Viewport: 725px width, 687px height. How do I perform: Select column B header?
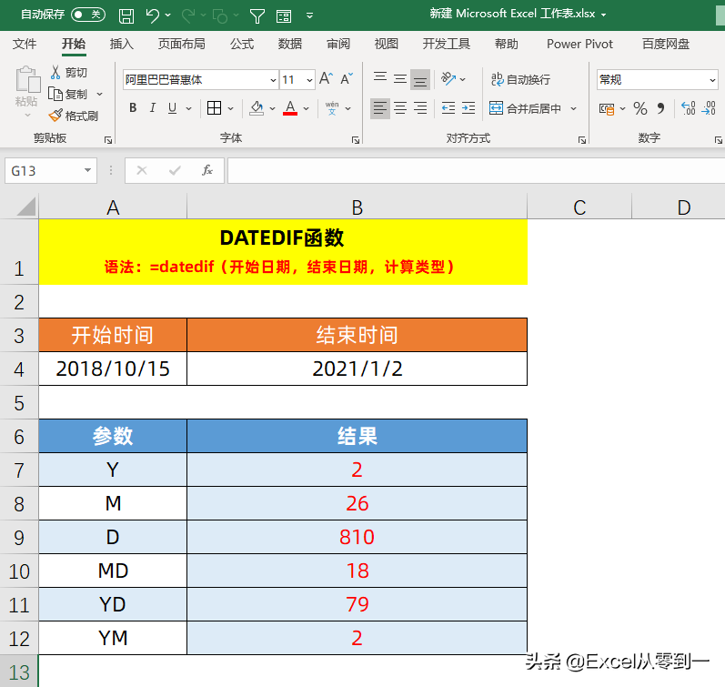coord(357,207)
